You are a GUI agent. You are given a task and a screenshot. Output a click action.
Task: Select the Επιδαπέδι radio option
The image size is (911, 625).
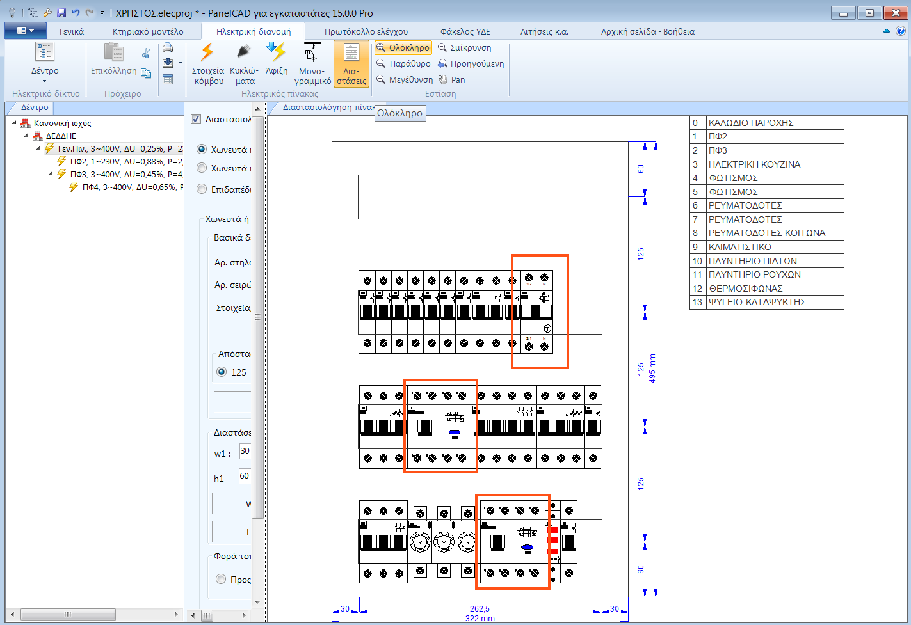[x=202, y=189]
